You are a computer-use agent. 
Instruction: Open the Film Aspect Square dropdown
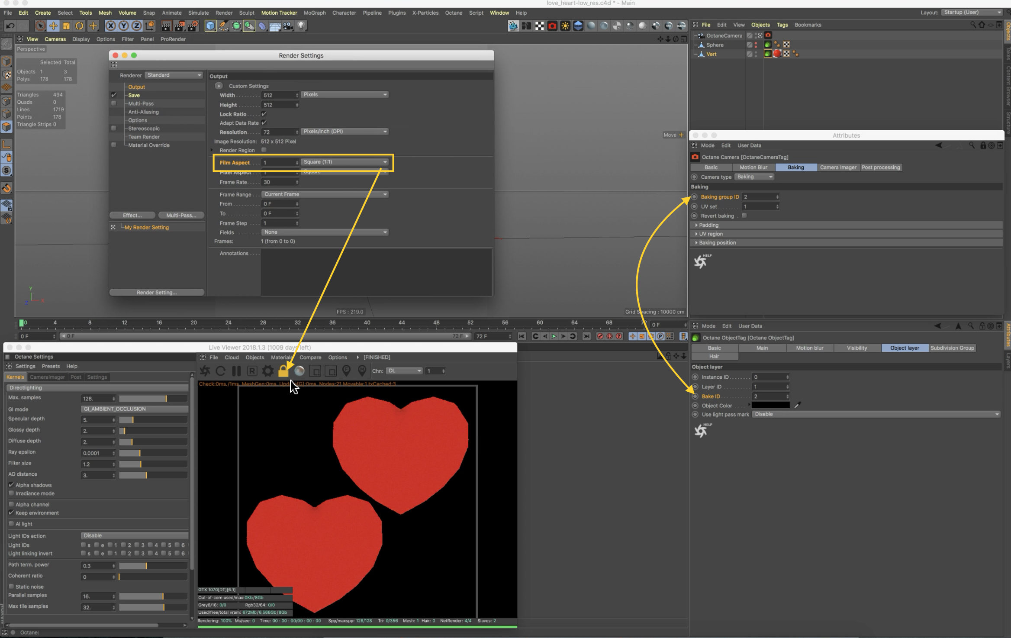[345, 162]
